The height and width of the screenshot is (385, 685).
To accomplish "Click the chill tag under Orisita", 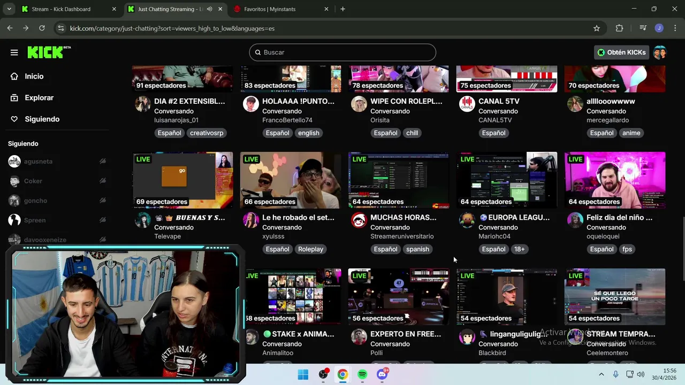I will pos(412,133).
